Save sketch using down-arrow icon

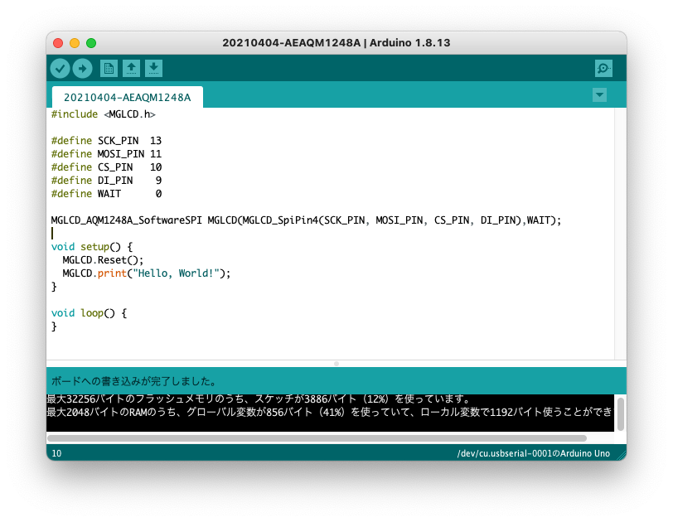coord(153,69)
